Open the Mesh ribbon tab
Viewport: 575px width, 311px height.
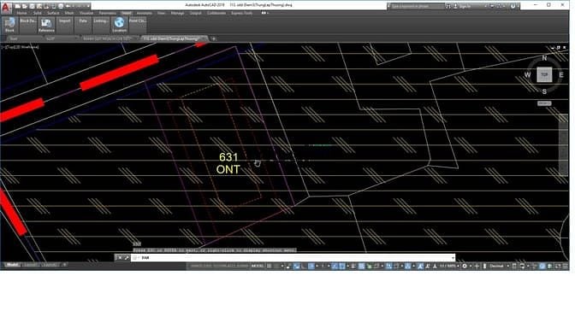coord(69,13)
